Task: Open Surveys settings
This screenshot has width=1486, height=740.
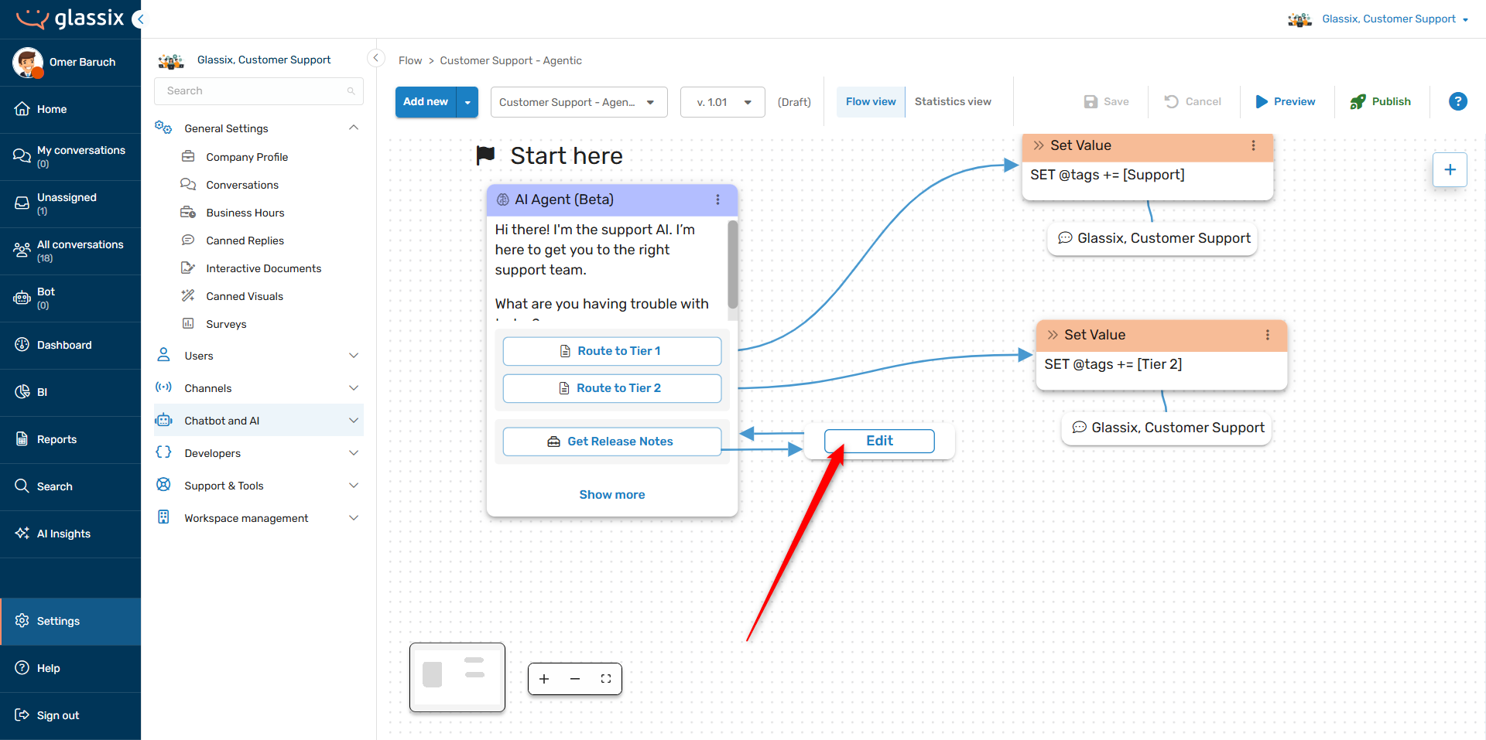Action: 226,324
